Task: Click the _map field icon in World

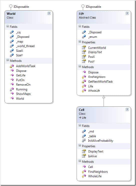Action: 12,41
